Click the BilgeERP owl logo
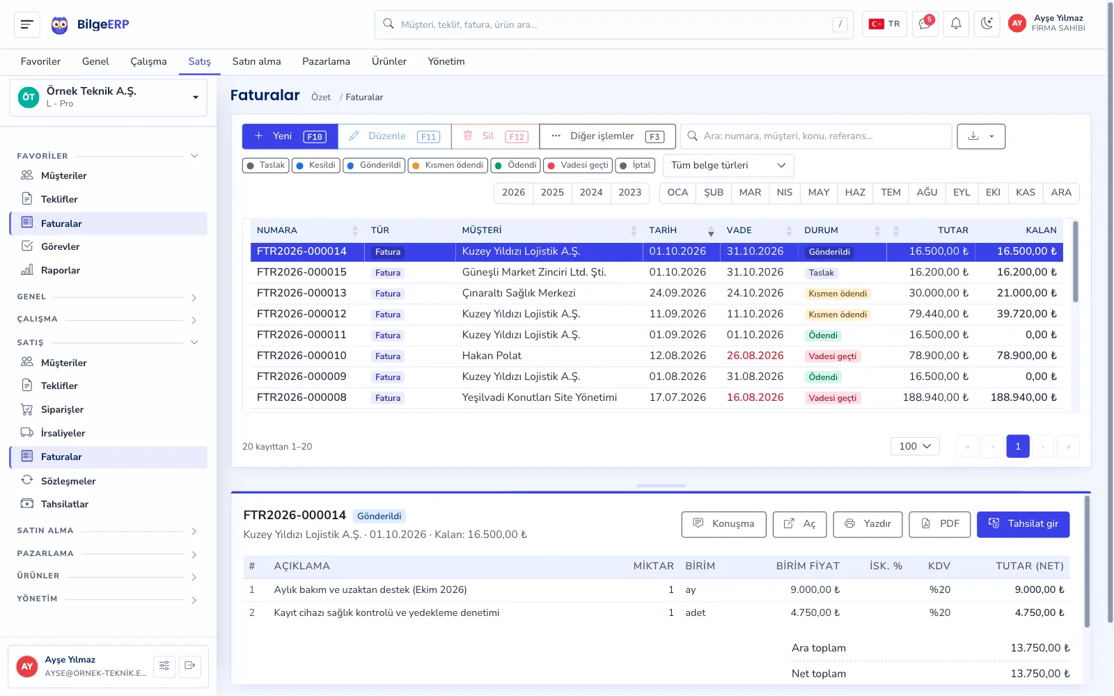Image resolution: width=1114 pixels, height=696 pixels. 60,25
